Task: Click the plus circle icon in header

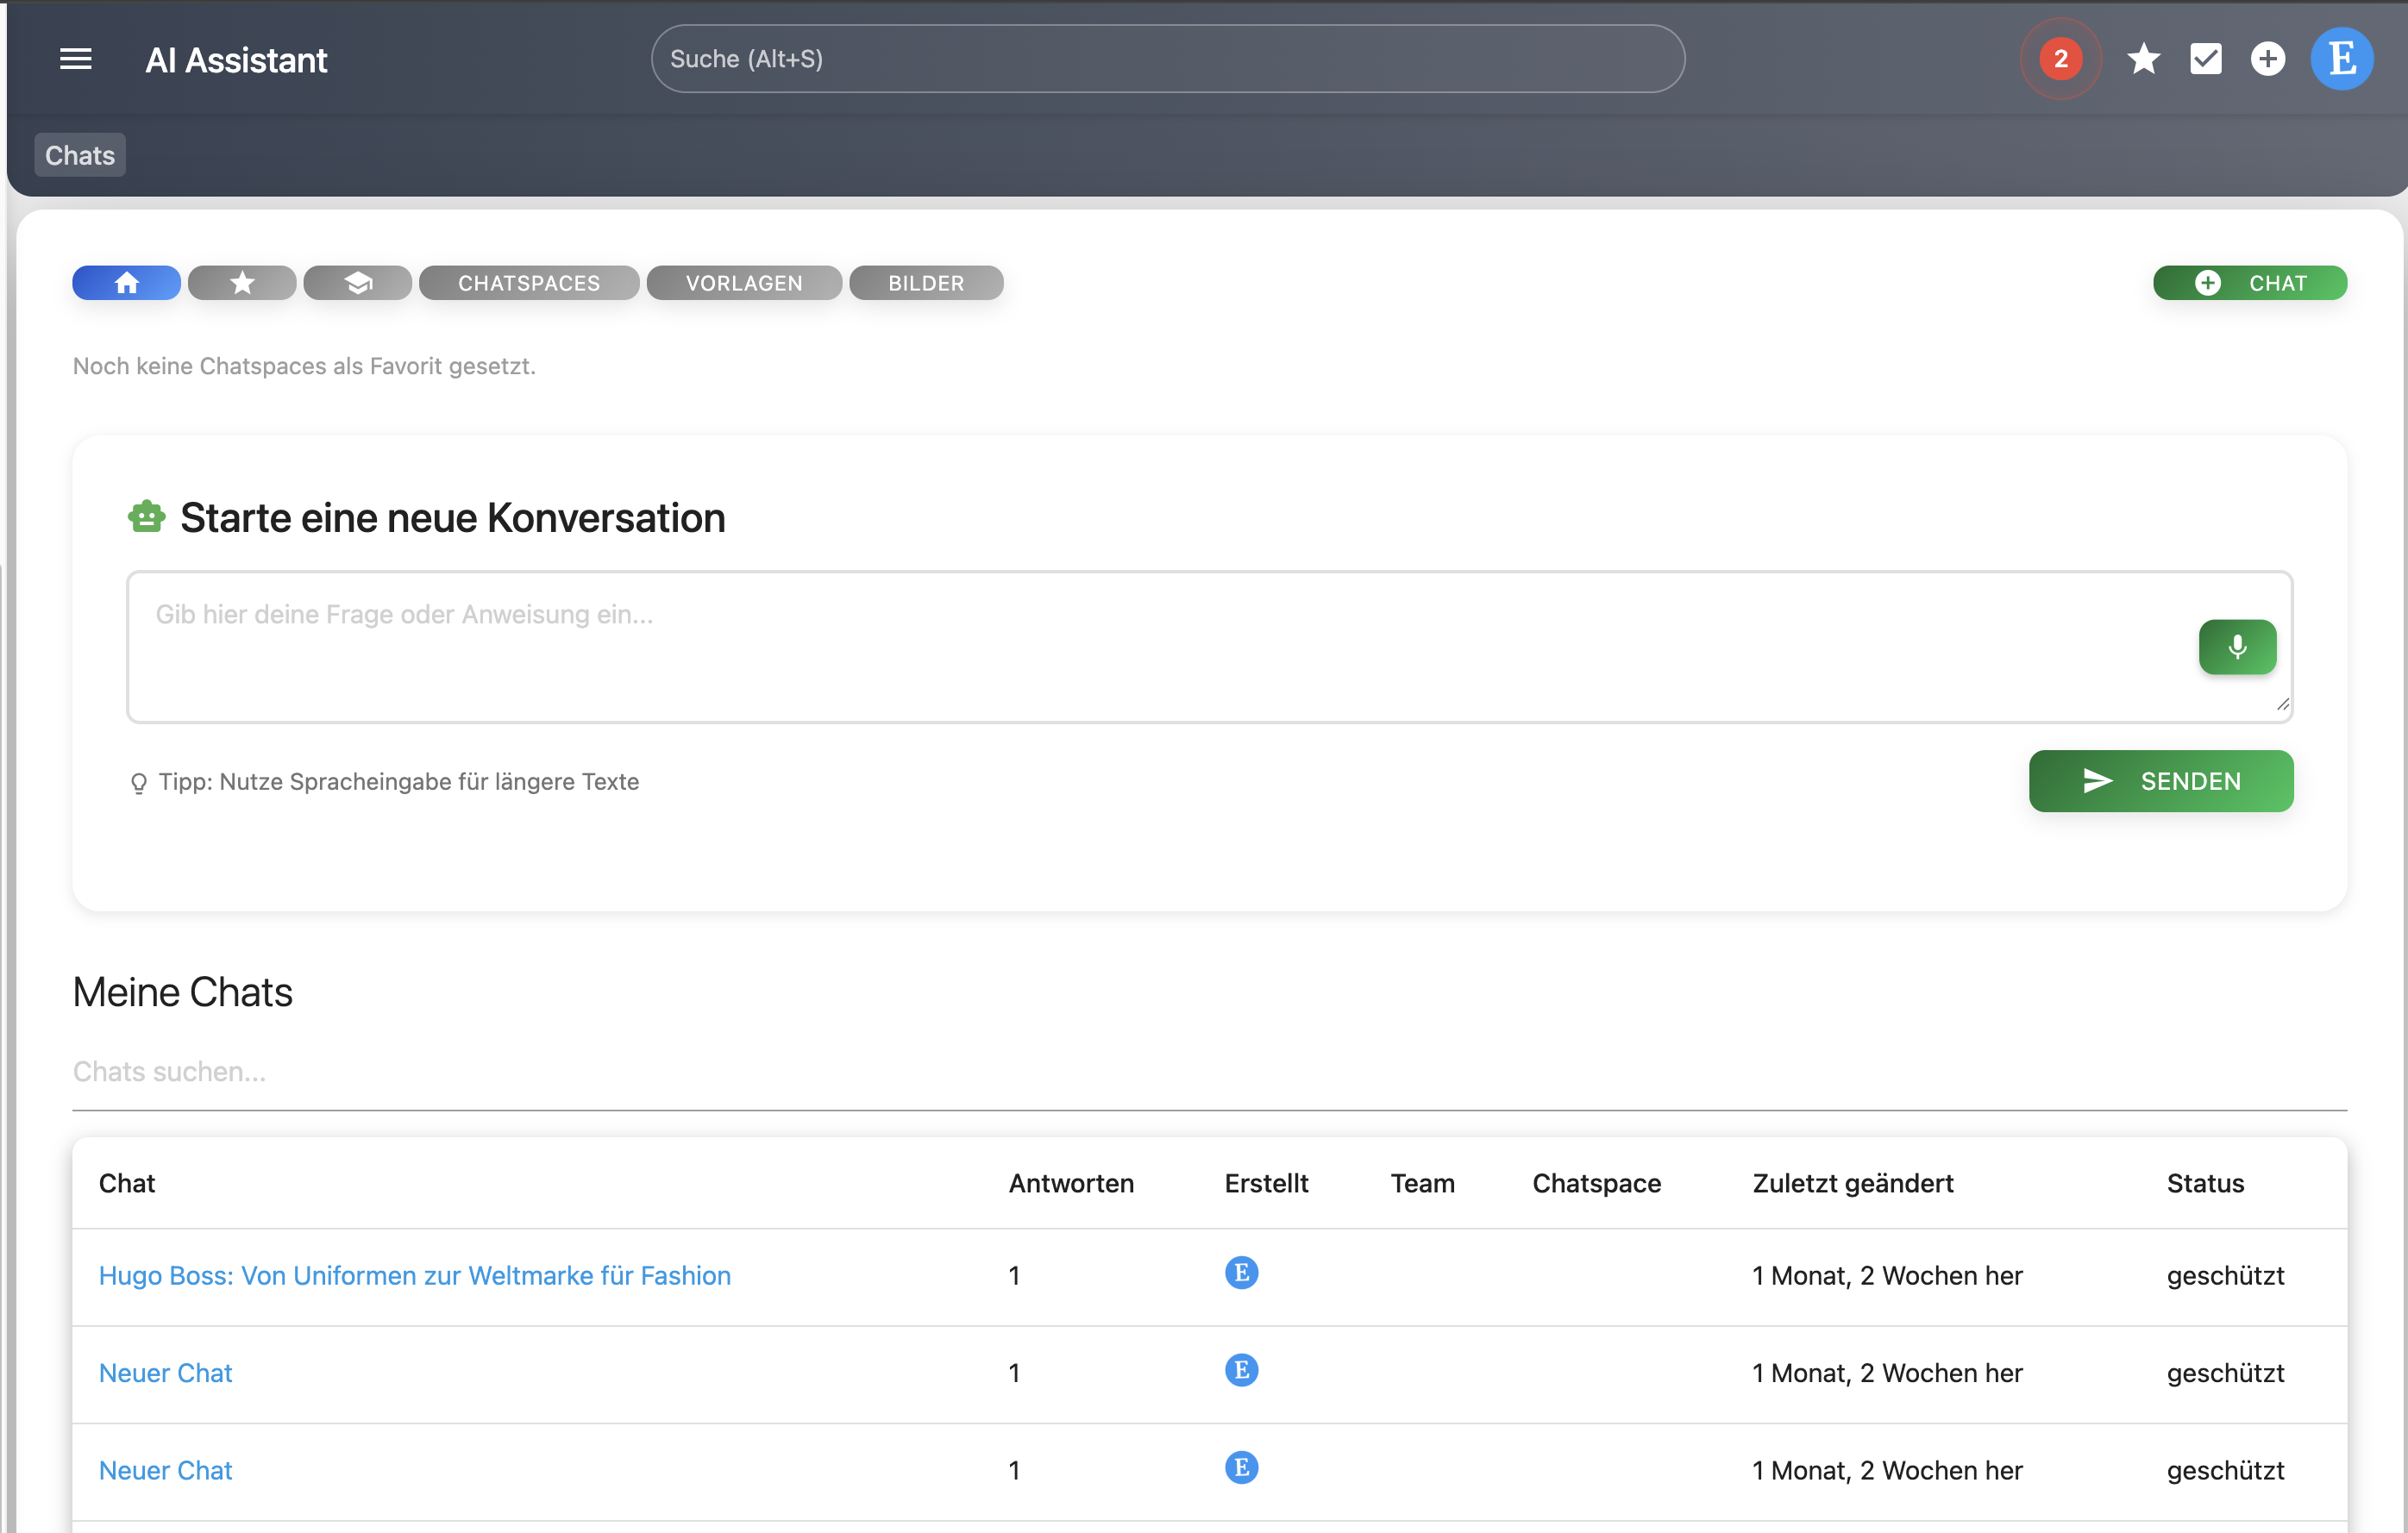Action: coord(2267,60)
